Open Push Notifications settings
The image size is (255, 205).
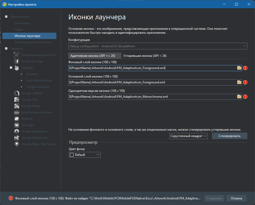pyautogui.click(x=39, y=80)
